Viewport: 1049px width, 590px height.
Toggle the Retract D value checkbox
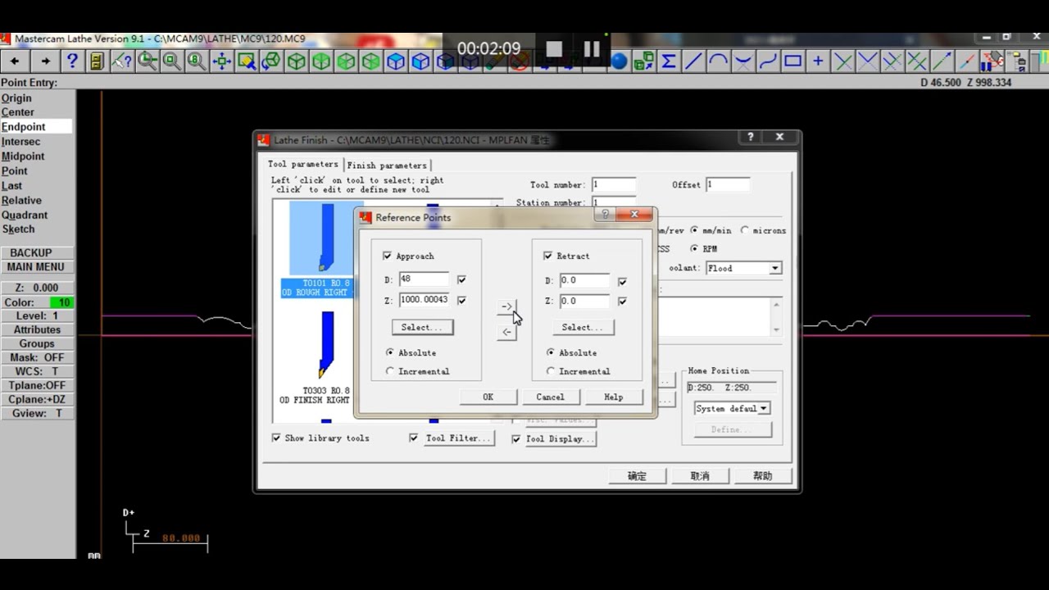(x=622, y=281)
